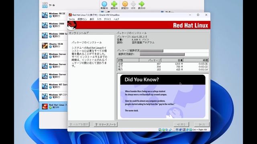This screenshot has width=257, height=144.
Task: Click the Red Hat shadowman logo in the installer
Action: 72,26
